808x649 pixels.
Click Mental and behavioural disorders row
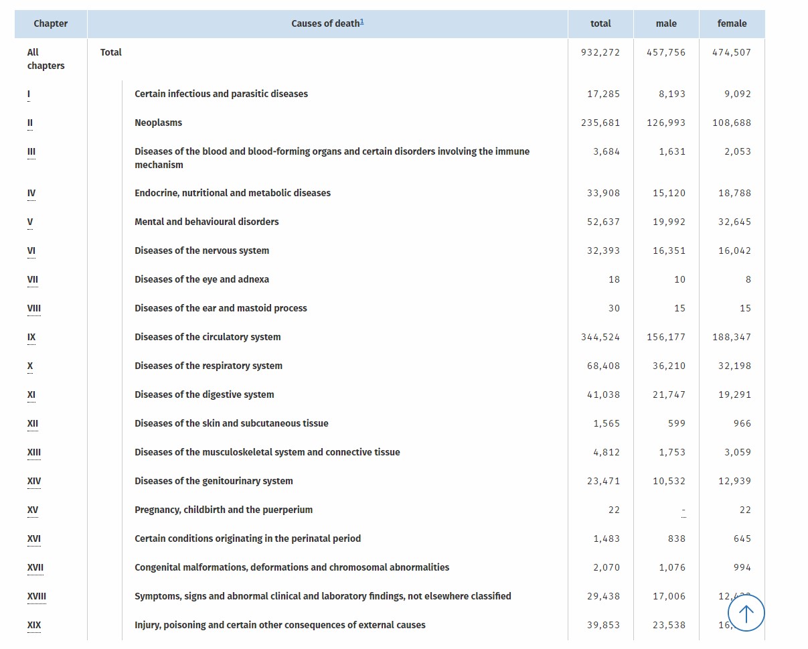207,222
